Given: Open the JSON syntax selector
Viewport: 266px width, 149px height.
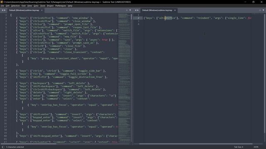Looking at the screenshot, I should (256, 147).
